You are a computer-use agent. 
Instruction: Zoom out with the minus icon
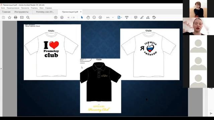click(x=94, y=17)
